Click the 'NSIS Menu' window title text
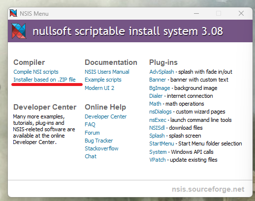 [x=34, y=14]
